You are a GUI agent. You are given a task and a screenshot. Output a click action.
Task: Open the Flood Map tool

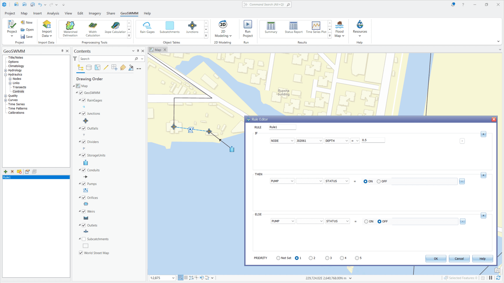click(x=339, y=29)
